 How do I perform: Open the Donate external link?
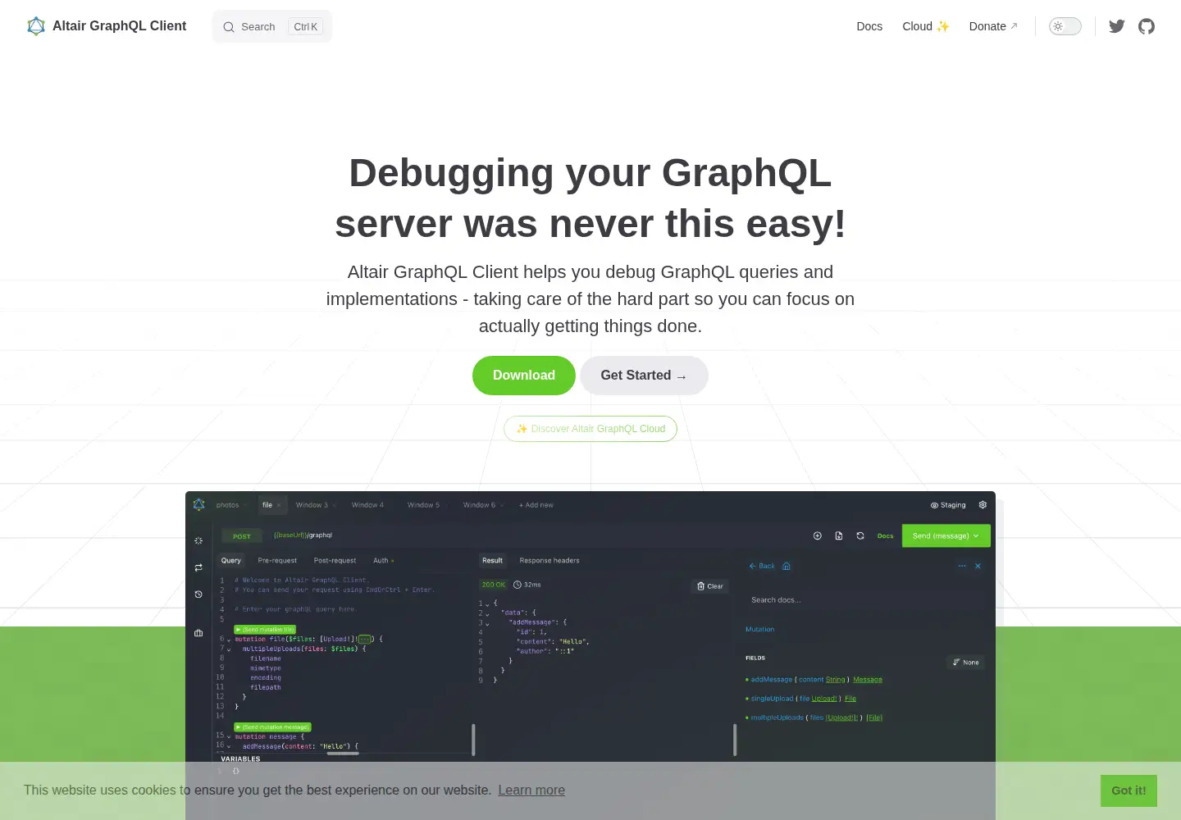pos(993,26)
